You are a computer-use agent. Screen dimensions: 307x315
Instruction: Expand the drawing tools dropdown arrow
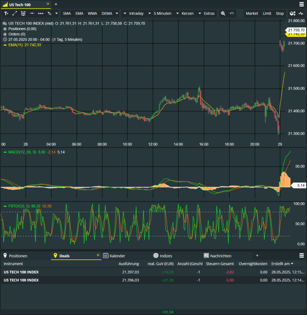[57, 13]
